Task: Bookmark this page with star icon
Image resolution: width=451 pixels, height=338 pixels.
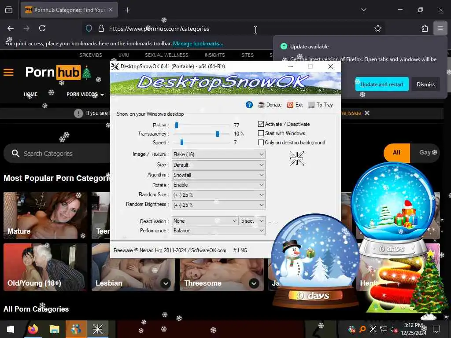Action: coord(377,28)
